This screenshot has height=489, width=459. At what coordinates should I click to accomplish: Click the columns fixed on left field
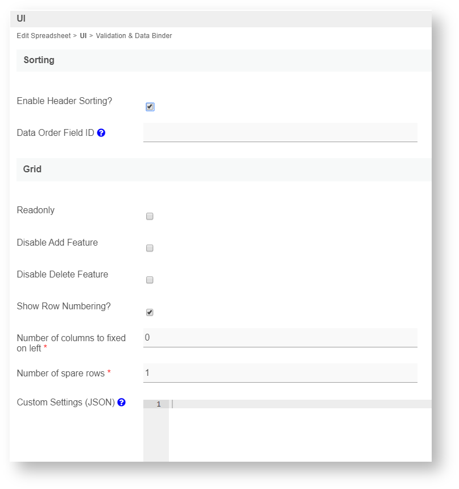280,338
